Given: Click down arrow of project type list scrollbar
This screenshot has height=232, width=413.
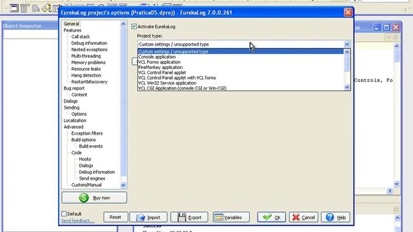Looking at the screenshot, I should pos(347,88).
